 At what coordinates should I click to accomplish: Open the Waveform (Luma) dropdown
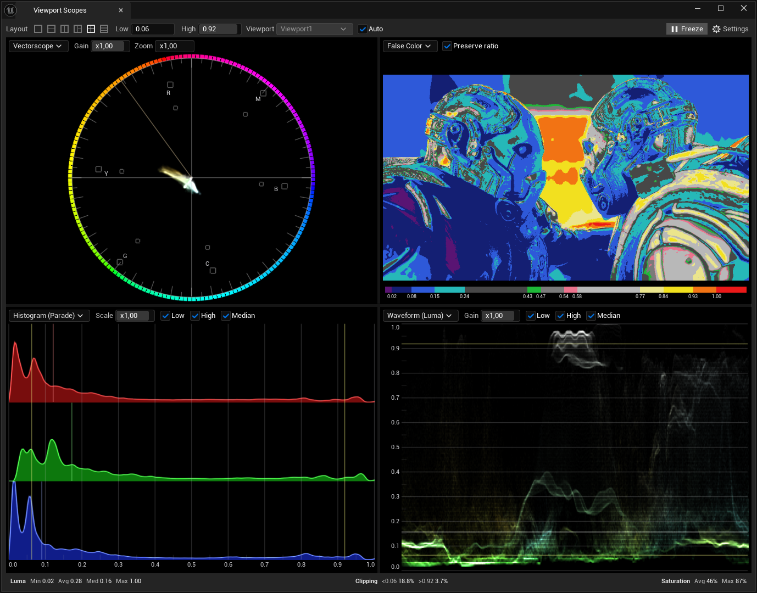420,316
